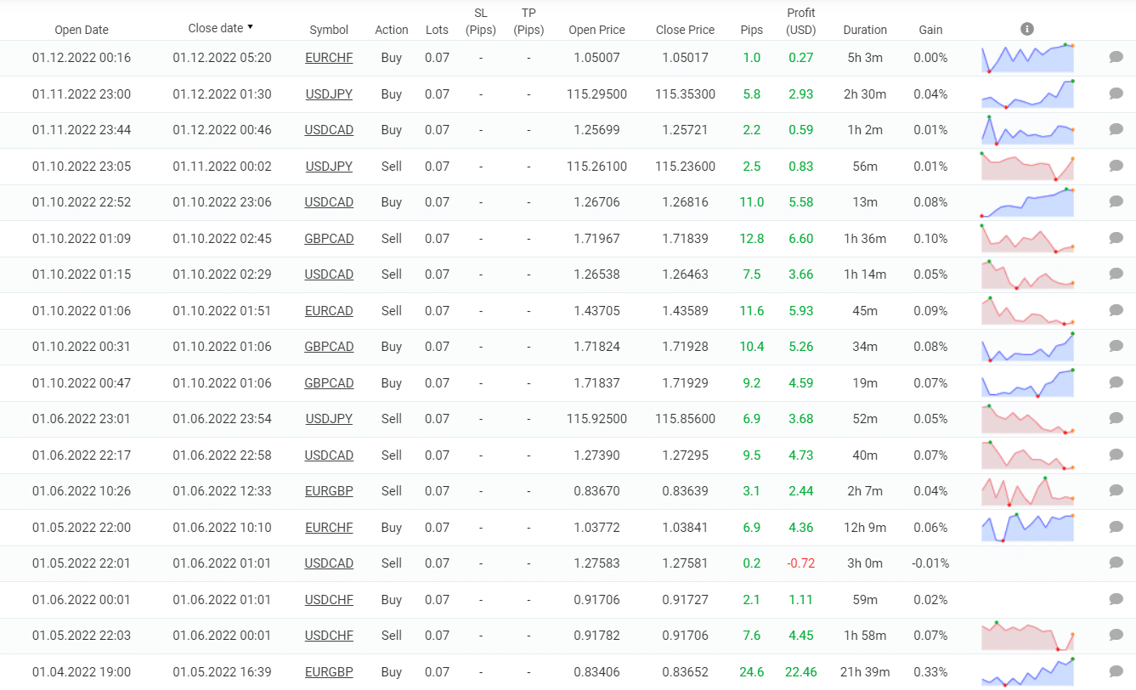Select the -0.72 loss profit value
1136x690 pixels.
[x=801, y=563]
